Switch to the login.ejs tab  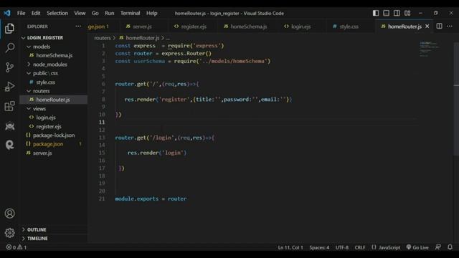coord(301,27)
